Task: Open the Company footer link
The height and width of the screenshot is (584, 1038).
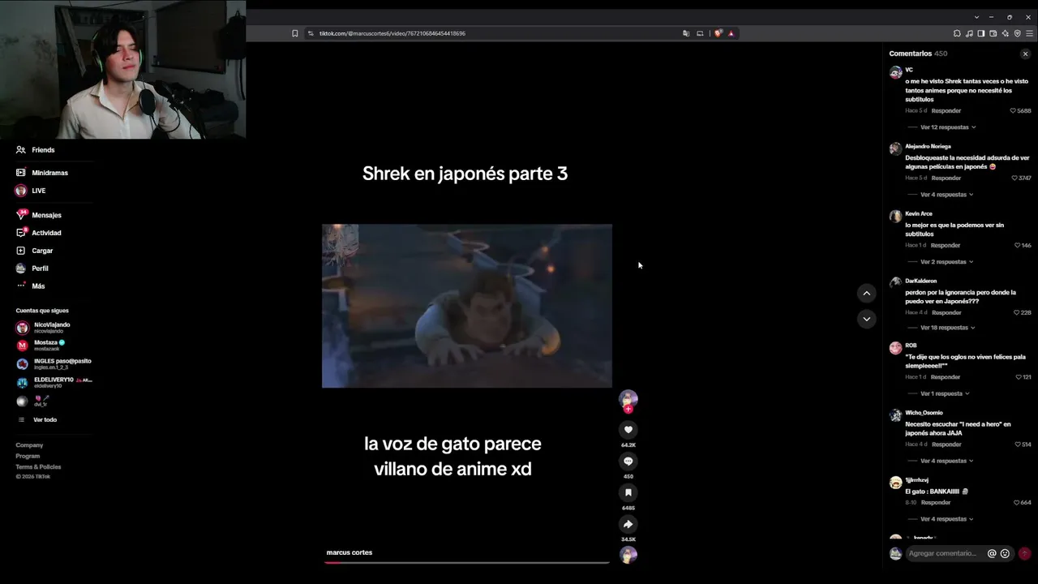Action: [29, 445]
